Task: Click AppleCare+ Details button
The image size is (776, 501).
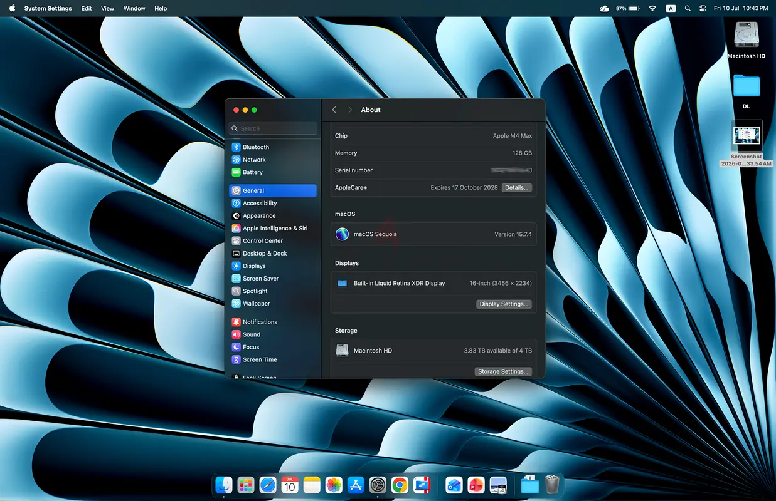Action: click(516, 187)
